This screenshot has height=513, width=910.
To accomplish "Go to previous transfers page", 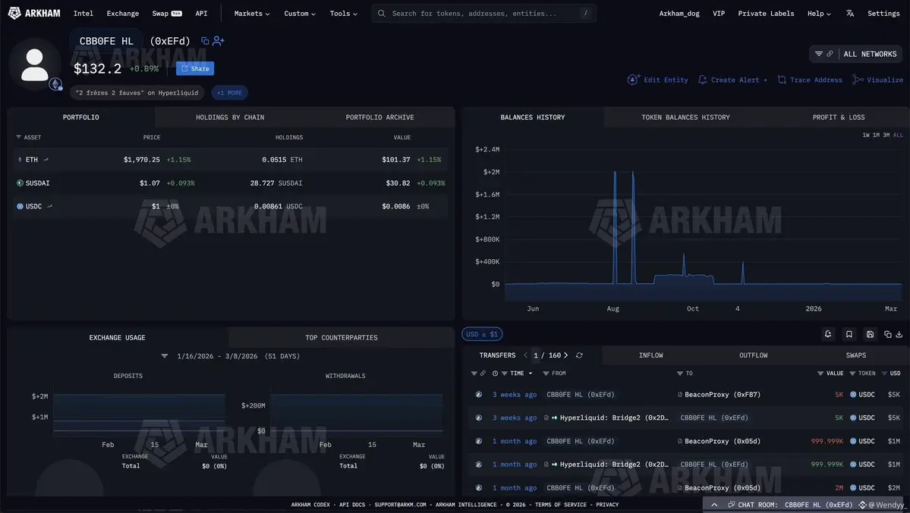I will point(526,355).
